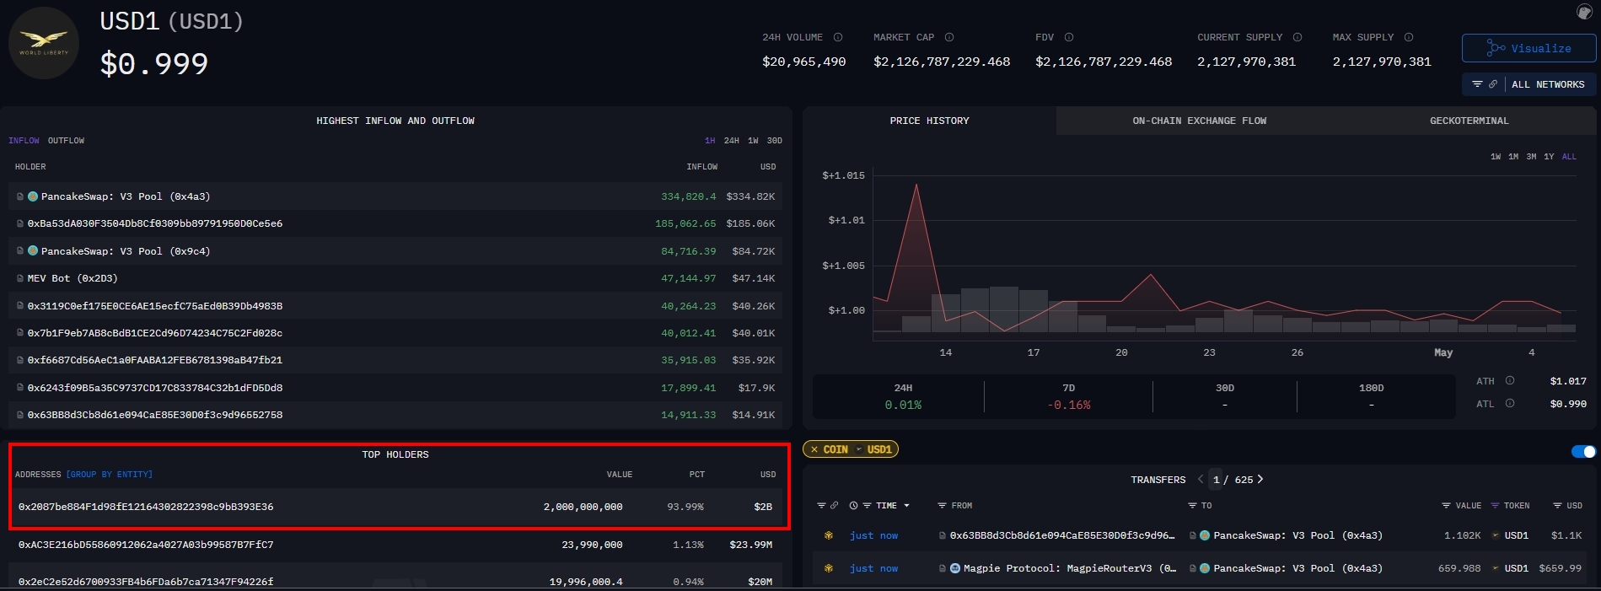Open info tooltip next to Current Supply

1297,37
